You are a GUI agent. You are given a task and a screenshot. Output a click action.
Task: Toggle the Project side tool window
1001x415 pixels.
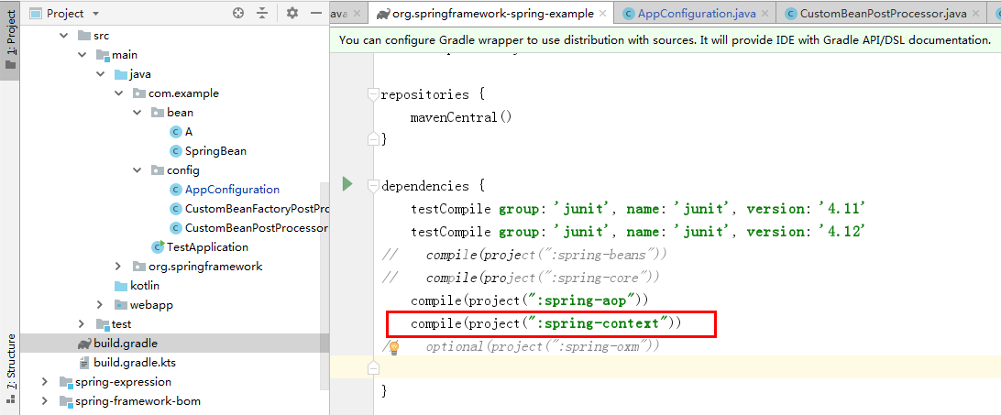(x=9, y=40)
